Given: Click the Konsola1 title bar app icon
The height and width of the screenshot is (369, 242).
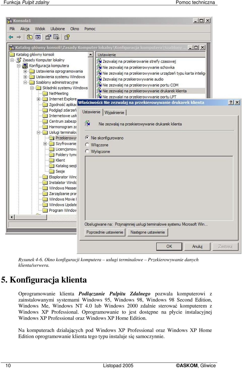Looking at the screenshot, I should [10, 21].
